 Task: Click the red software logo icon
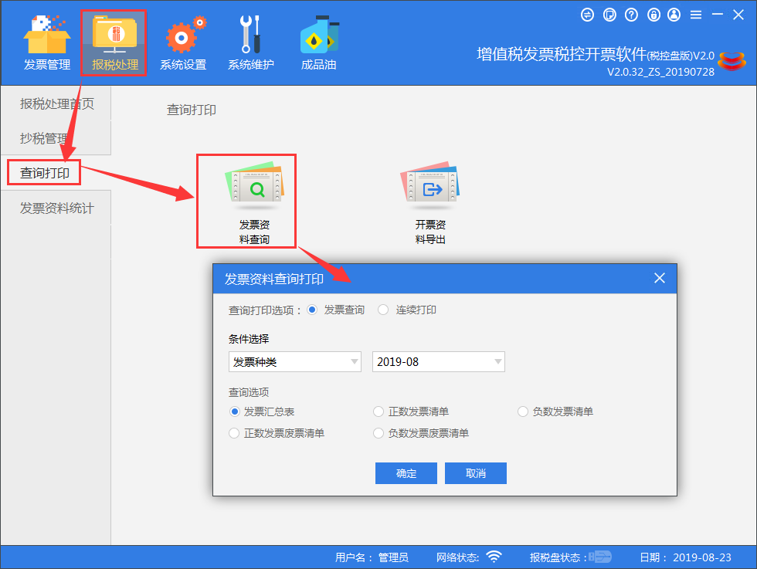[x=732, y=61]
